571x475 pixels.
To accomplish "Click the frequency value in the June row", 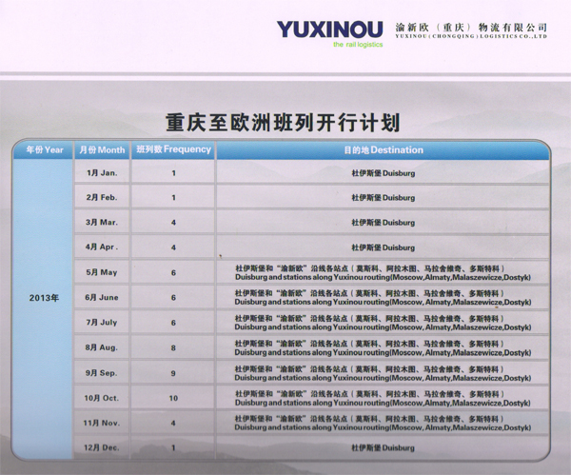I will point(174,298).
